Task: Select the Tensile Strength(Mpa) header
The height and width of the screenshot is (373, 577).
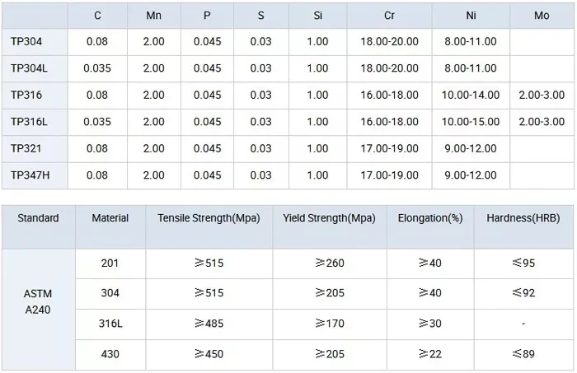Action: [209, 218]
